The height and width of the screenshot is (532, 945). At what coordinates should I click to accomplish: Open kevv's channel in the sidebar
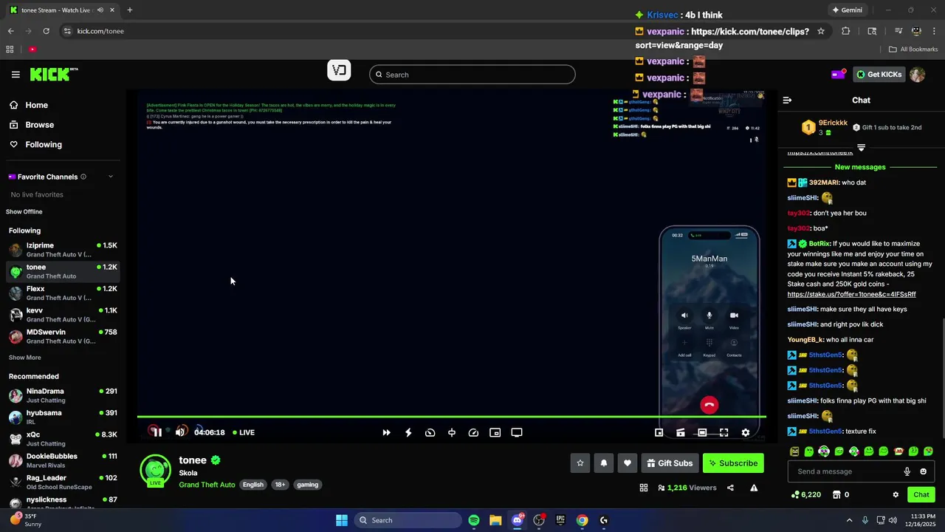coord(63,315)
